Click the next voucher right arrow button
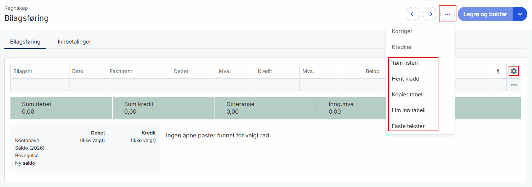Image resolution: width=532 pixels, height=187 pixels. (430, 14)
